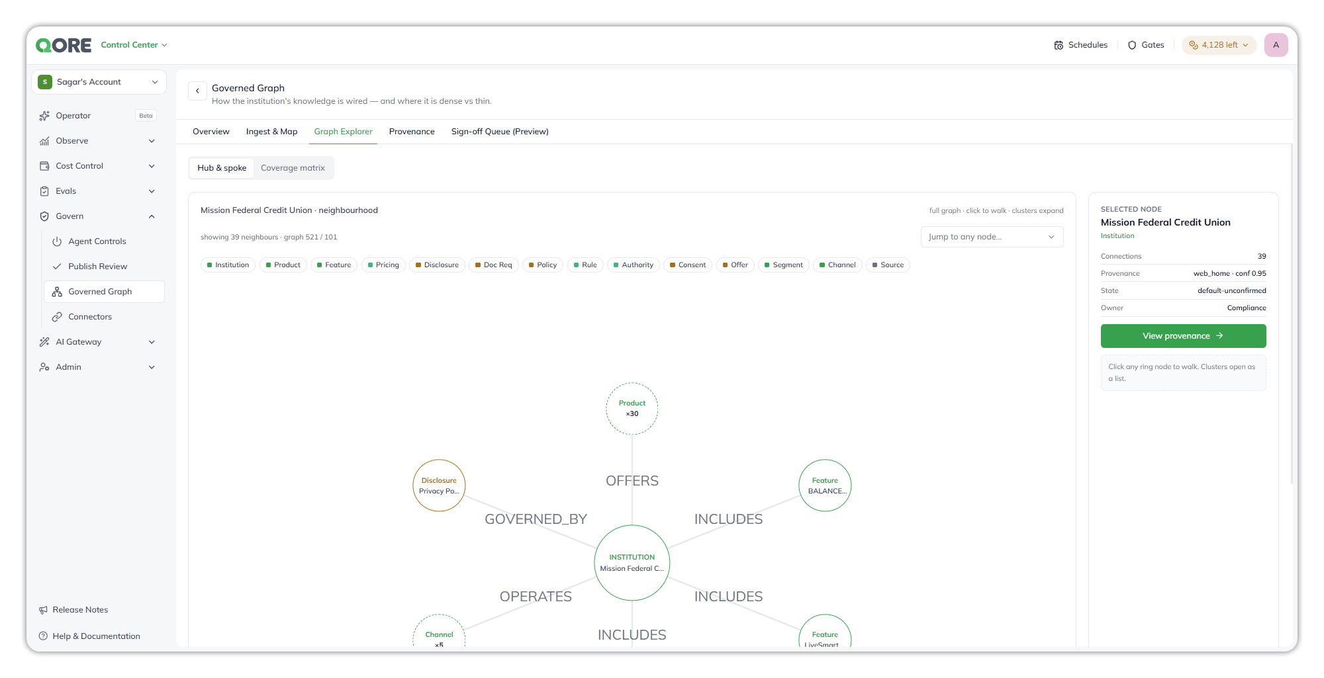Open Governed Graph in sidebar
This screenshot has width=1324, height=678.
click(104, 292)
